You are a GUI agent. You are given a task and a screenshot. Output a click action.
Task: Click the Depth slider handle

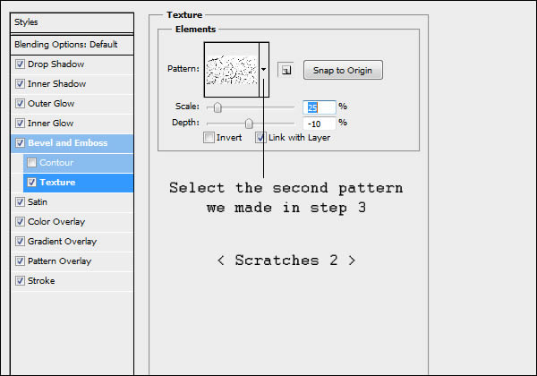[x=249, y=124]
